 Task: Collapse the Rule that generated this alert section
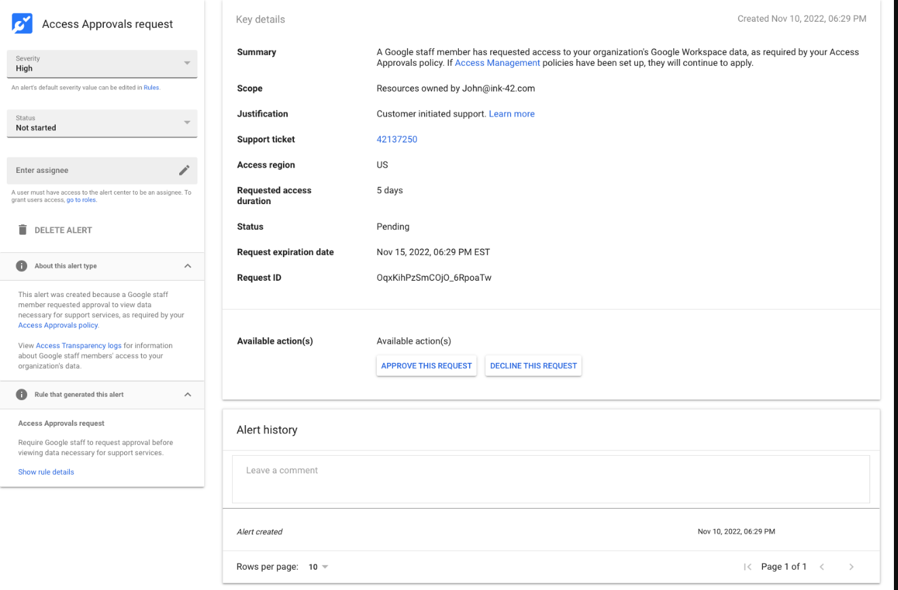coord(187,394)
